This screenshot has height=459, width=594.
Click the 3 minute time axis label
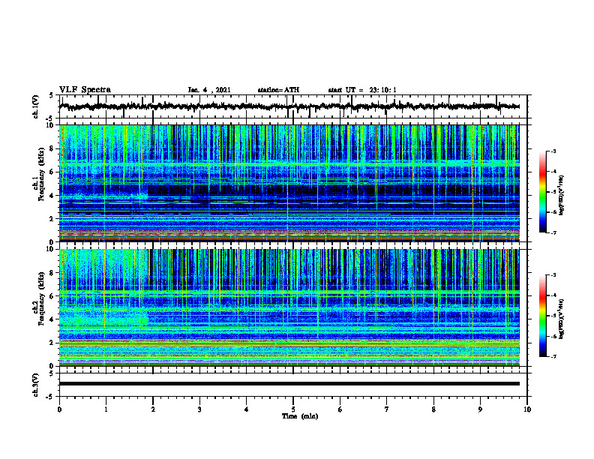tap(199, 409)
